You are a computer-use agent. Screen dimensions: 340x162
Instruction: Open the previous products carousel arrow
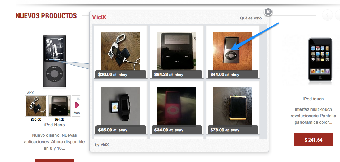327,15
